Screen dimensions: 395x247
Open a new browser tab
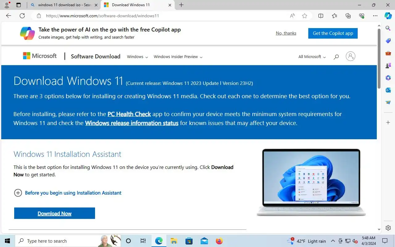coord(181,5)
